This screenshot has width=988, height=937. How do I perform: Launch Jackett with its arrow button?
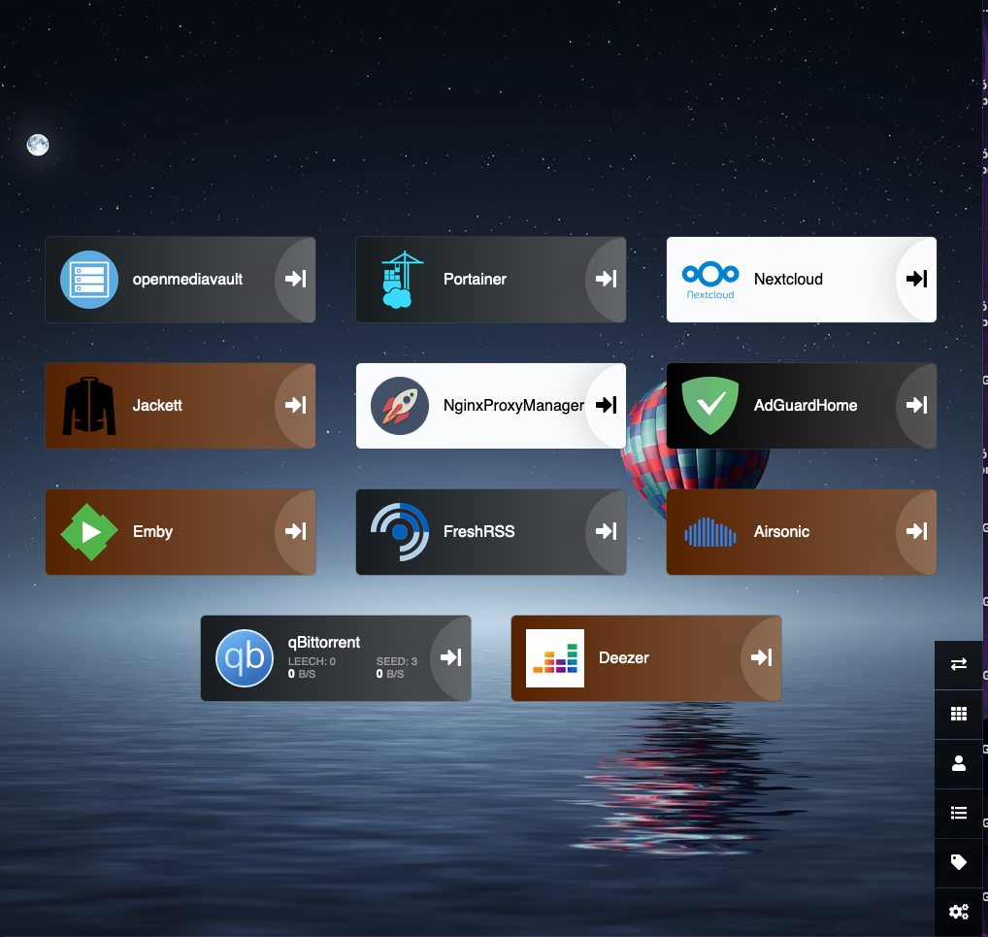pyautogui.click(x=295, y=405)
